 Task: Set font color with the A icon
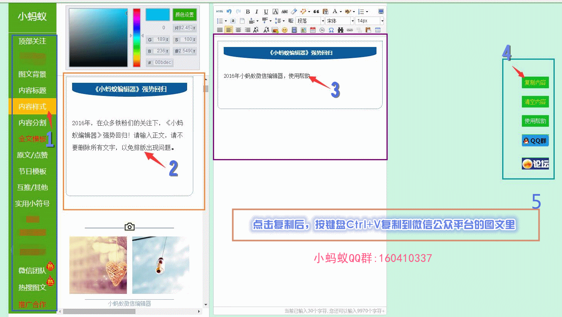pyautogui.click(x=335, y=12)
